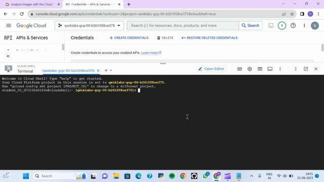Click the side panel scrollbar
This screenshot has width=324, height=182.
coord(63,47)
